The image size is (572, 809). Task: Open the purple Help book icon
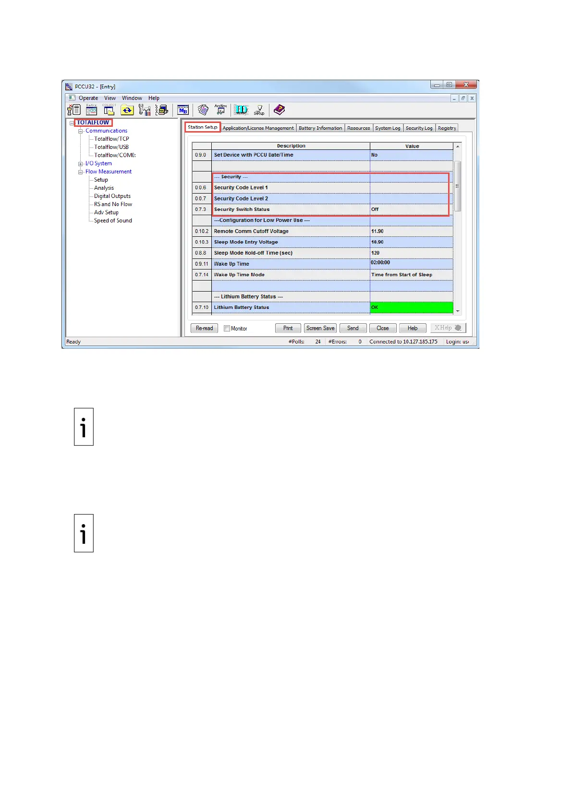pos(279,110)
